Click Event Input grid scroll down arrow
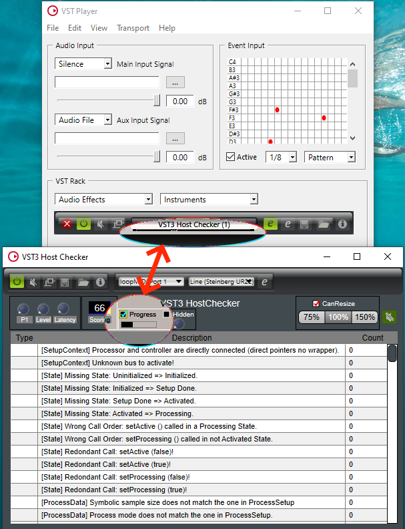 pos(352,138)
